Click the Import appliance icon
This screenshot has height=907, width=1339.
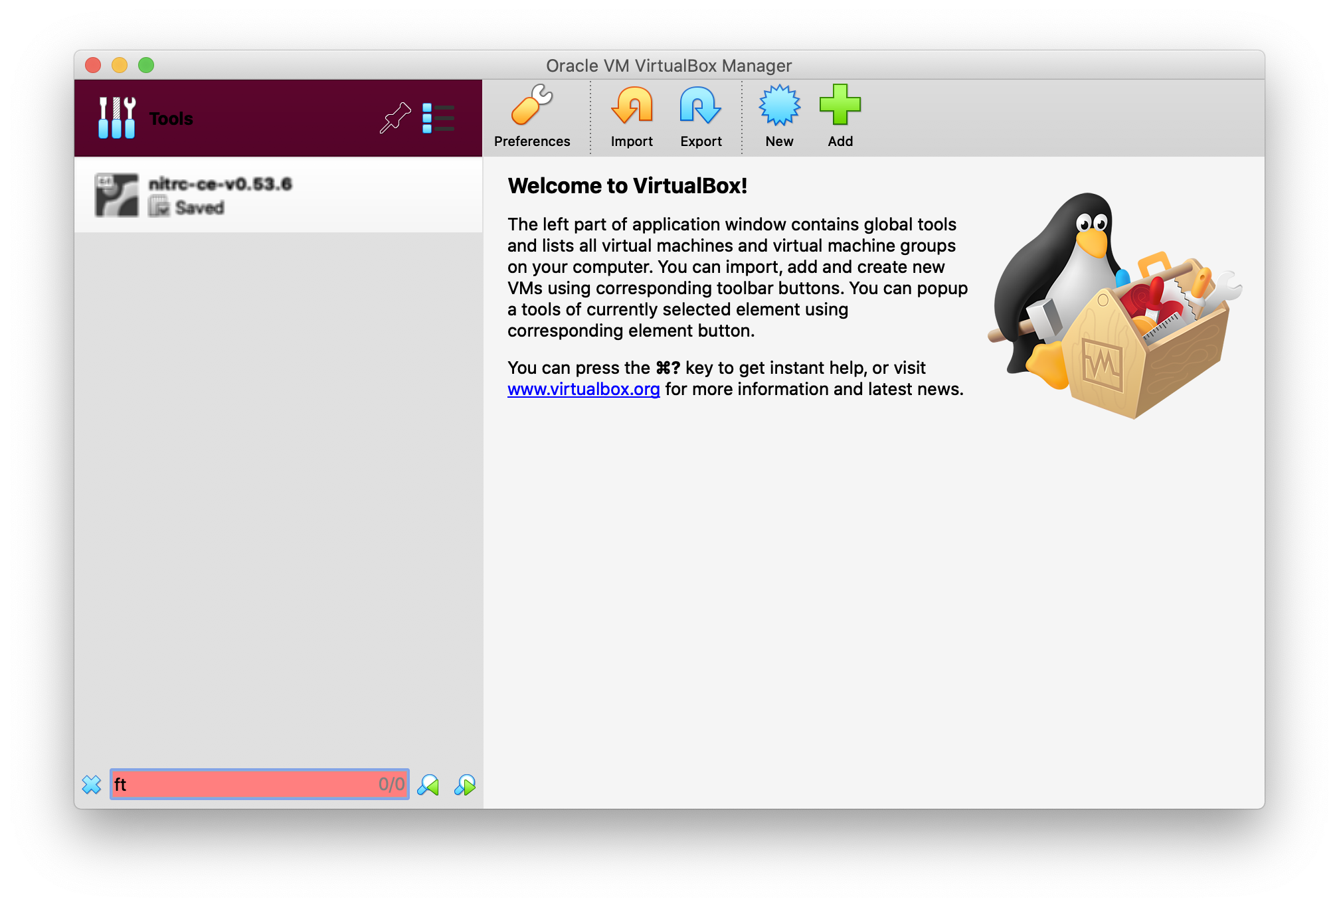[632, 106]
